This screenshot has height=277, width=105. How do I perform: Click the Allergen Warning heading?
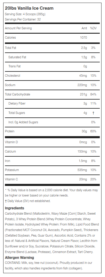pyautogui.click(x=19, y=258)
